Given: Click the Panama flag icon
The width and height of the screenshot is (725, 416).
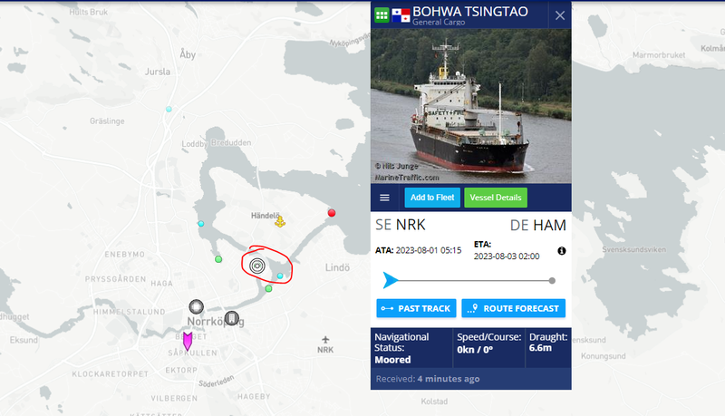Looking at the screenshot, I should point(401,15).
